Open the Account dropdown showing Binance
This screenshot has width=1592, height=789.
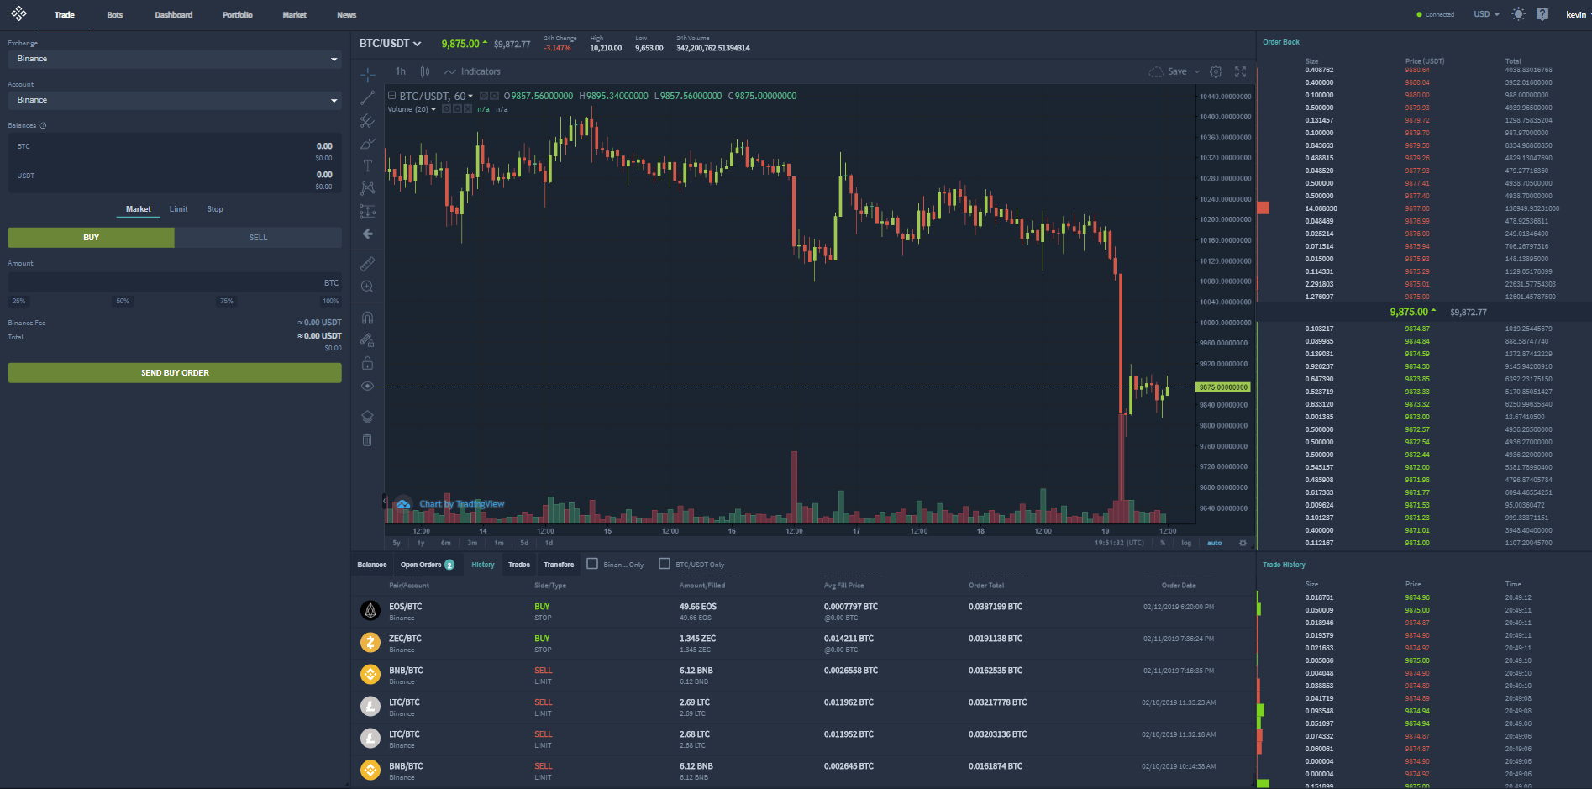pos(175,100)
